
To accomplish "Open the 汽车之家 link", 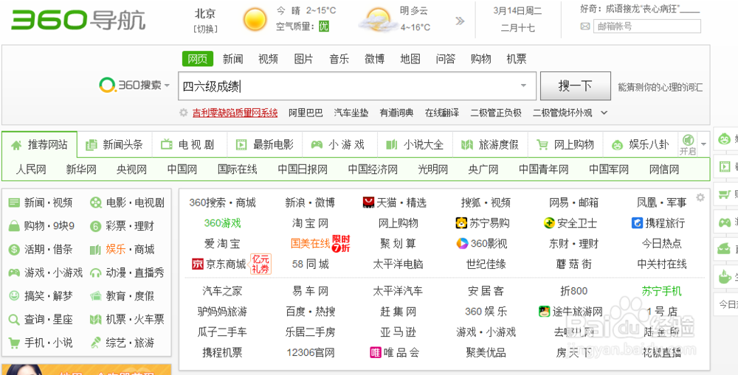I will tap(222, 291).
